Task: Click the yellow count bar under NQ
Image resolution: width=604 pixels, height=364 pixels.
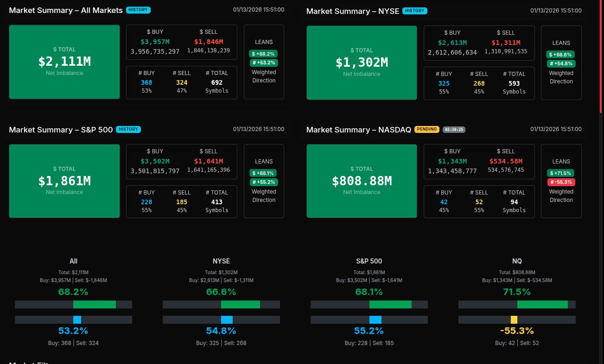Action: click(x=514, y=320)
